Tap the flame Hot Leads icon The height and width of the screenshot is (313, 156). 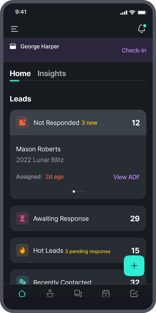tap(22, 250)
